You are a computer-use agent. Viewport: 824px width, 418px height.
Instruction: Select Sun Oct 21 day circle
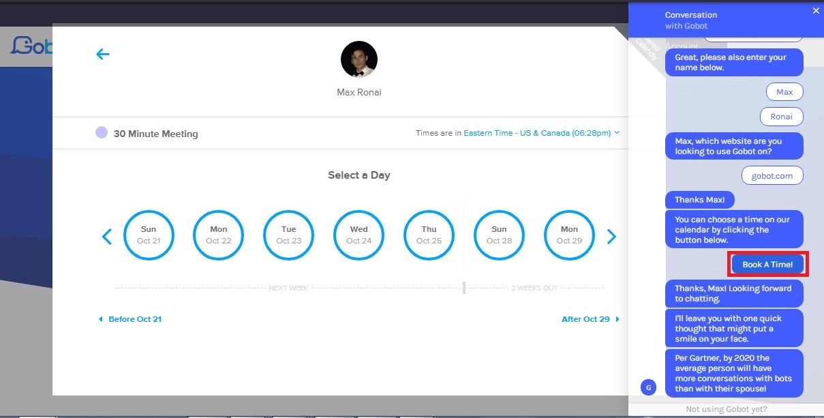(x=149, y=235)
